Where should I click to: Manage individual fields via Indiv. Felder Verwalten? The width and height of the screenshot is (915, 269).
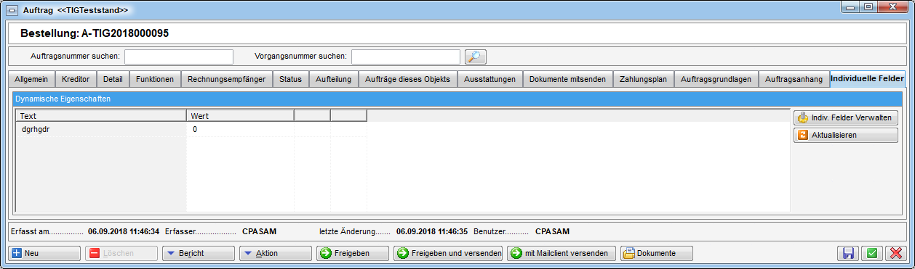point(845,117)
